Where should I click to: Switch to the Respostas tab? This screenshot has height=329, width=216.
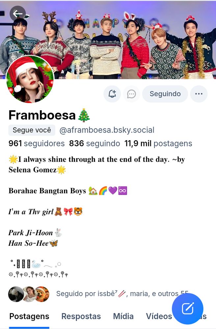click(x=81, y=316)
